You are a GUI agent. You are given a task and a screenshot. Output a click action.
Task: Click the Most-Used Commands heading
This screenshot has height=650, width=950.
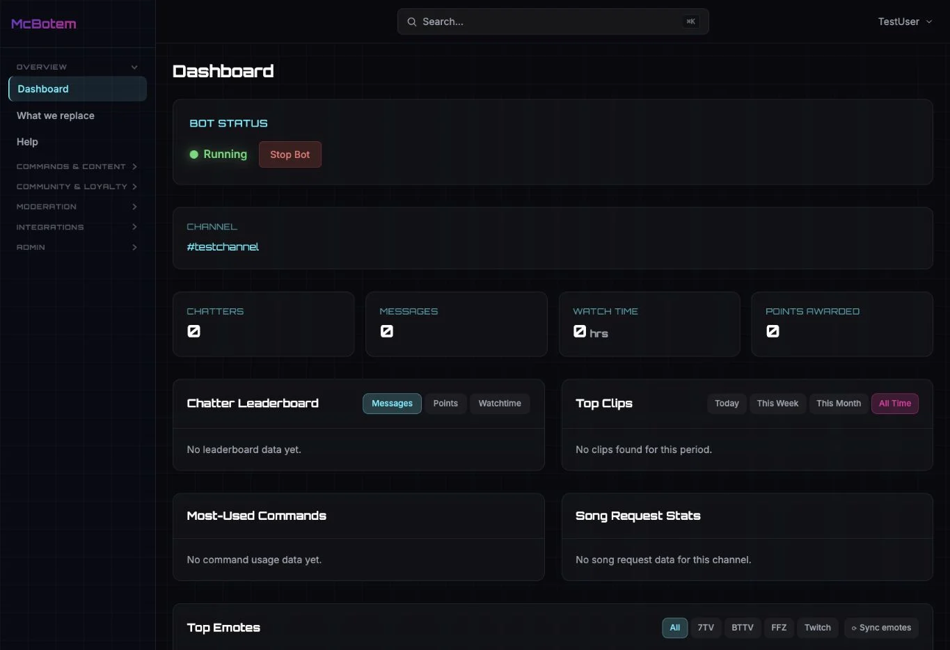point(256,516)
